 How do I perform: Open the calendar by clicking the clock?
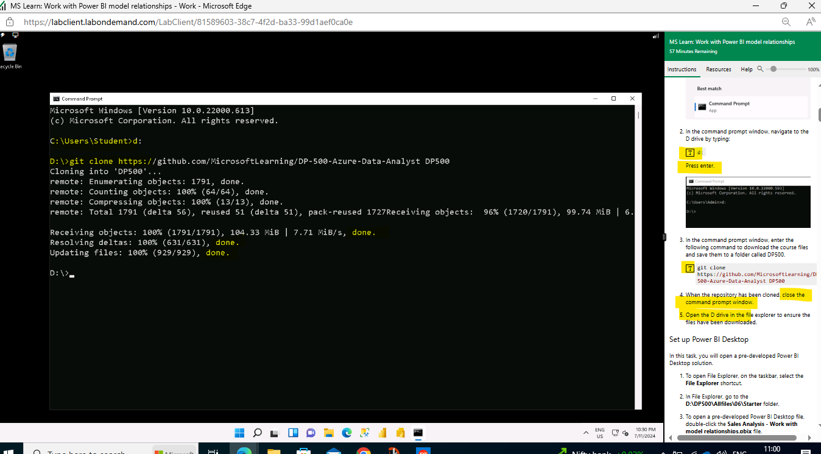pyautogui.click(x=645, y=433)
